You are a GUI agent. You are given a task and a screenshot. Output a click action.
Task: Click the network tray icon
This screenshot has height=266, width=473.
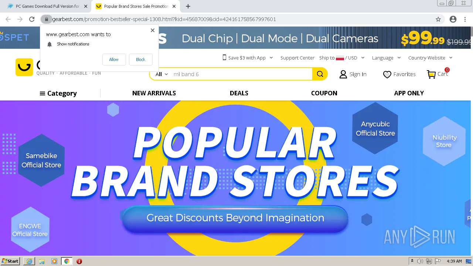tap(429, 261)
